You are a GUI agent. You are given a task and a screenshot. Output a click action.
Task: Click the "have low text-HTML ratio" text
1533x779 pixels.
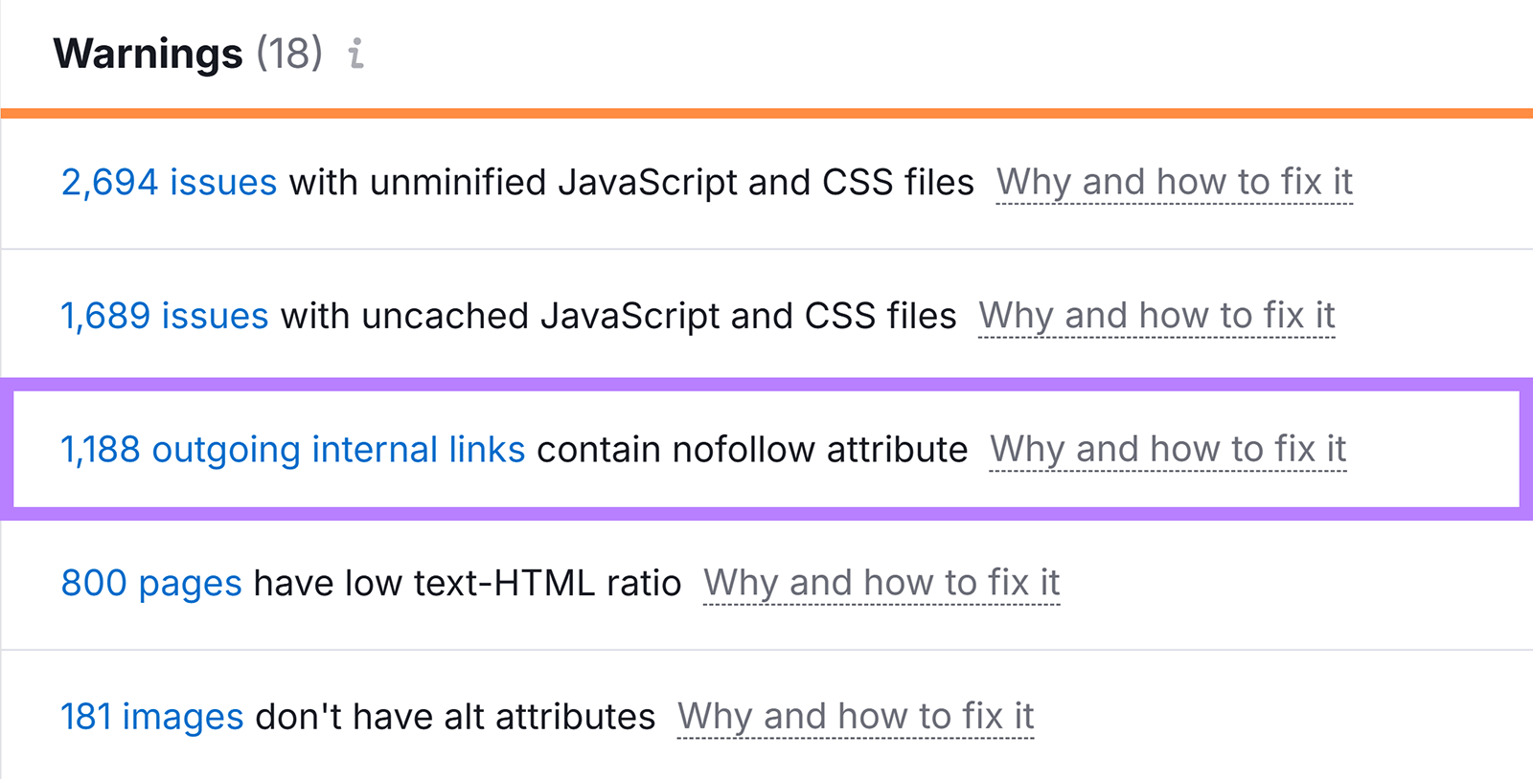(467, 583)
